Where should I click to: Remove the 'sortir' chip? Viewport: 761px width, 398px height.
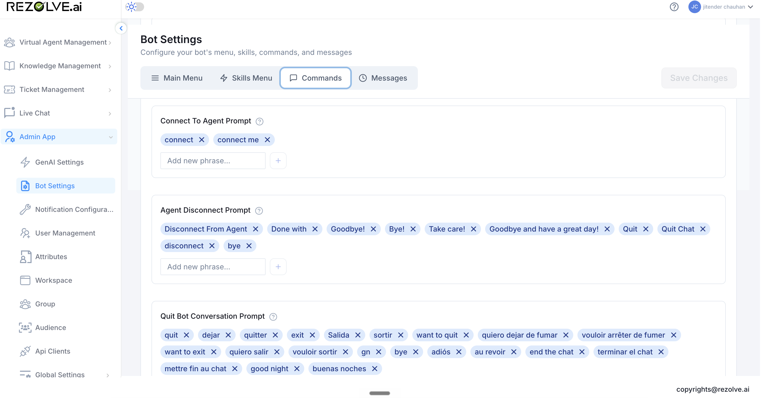(400, 335)
